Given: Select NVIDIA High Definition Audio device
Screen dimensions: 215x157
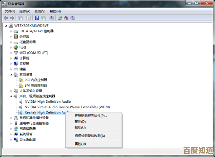Looking at the screenshot, I should tap(47, 102).
